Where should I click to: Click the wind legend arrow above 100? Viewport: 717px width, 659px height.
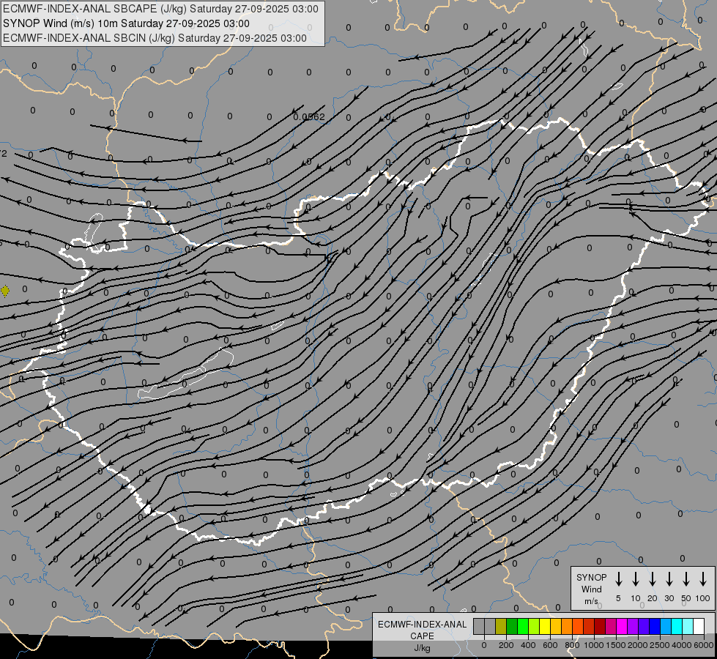tap(703, 579)
